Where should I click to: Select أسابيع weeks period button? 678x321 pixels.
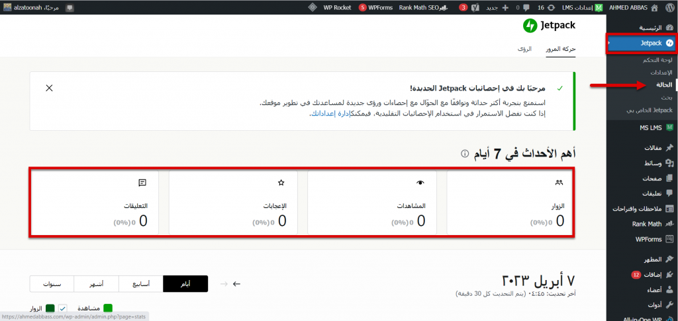click(x=141, y=284)
